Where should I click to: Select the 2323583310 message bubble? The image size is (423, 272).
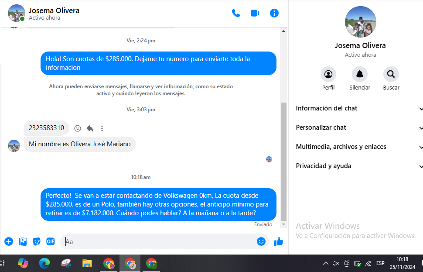click(x=46, y=128)
